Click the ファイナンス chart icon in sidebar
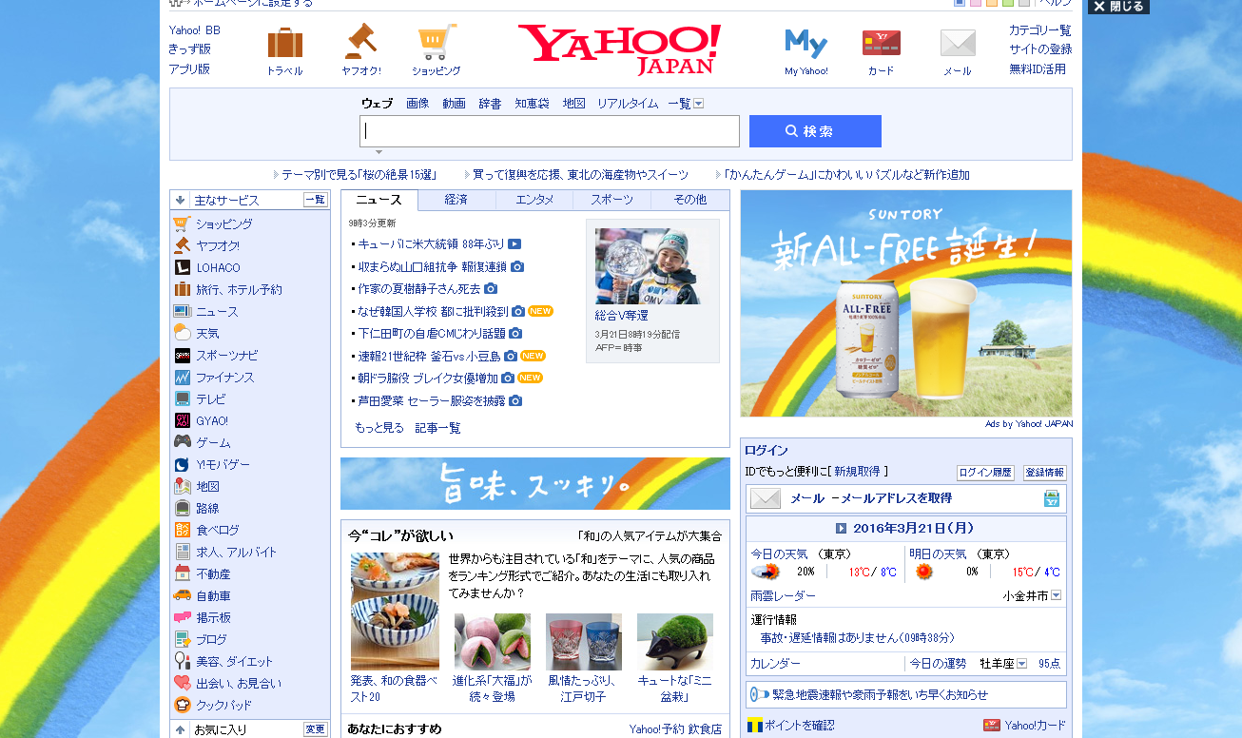Viewport: 1242px width, 738px height. [182, 377]
